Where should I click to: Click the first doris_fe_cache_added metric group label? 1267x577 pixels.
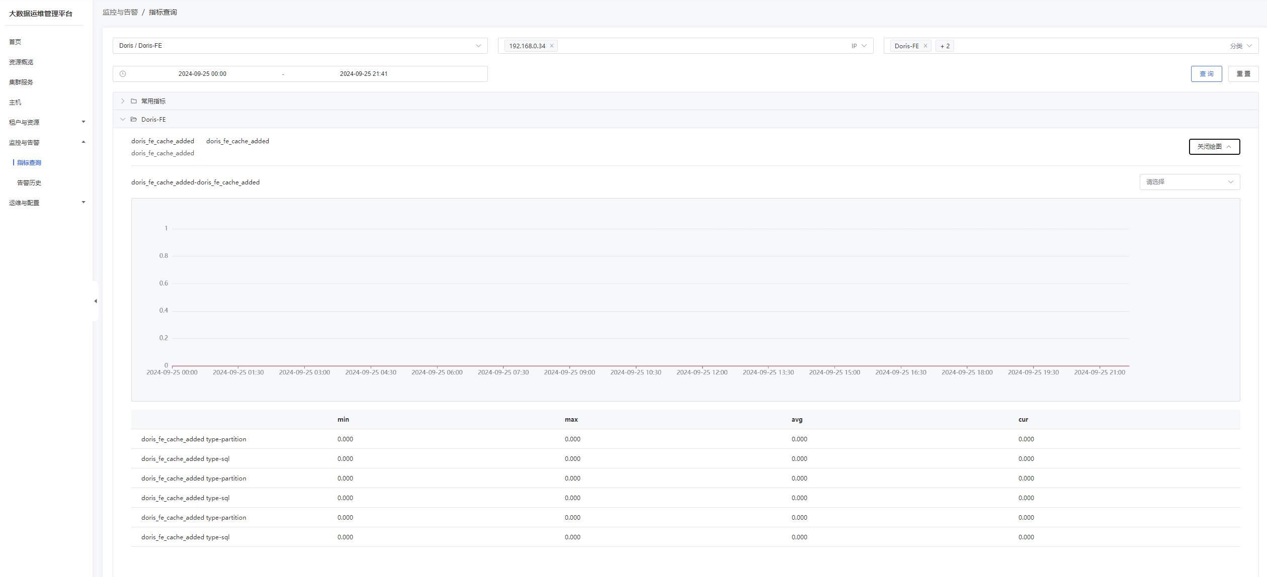point(162,141)
